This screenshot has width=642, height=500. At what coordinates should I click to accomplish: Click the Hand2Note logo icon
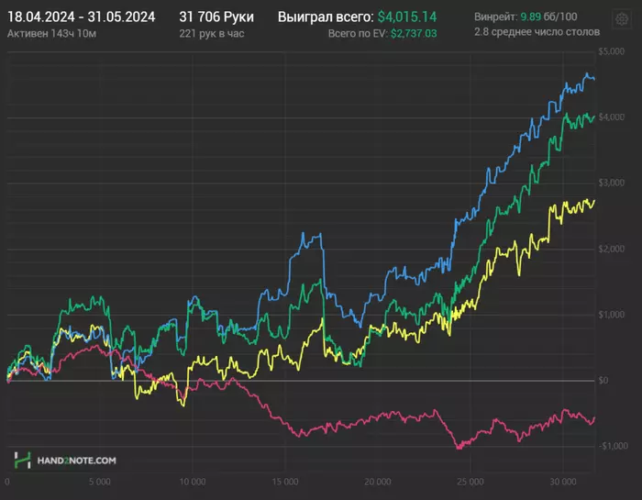(x=23, y=459)
